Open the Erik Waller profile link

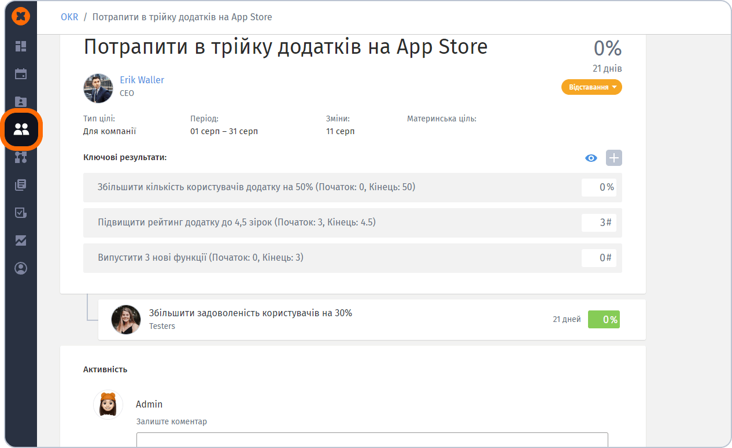[142, 80]
